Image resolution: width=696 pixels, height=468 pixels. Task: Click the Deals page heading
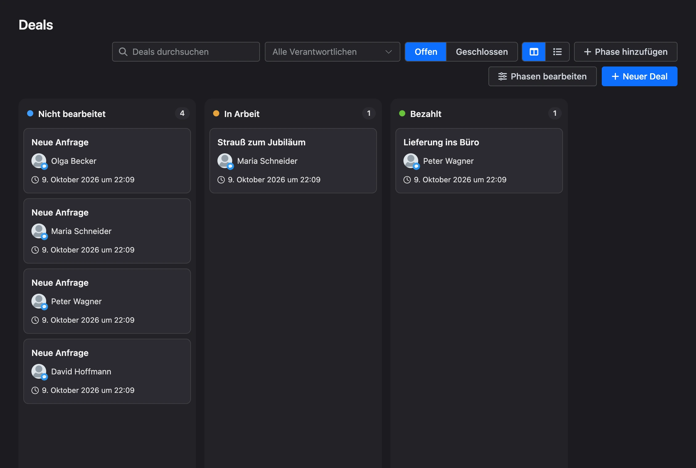(36, 25)
